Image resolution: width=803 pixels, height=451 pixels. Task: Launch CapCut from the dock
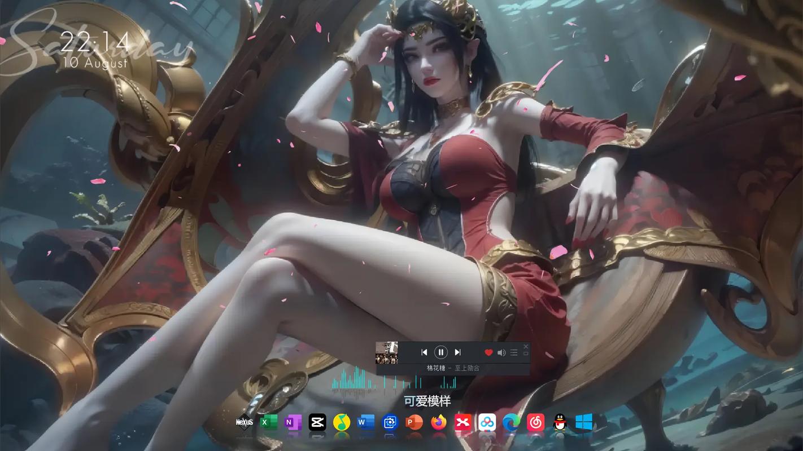pyautogui.click(x=317, y=422)
